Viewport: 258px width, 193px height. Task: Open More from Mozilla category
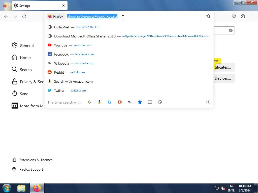point(28,106)
